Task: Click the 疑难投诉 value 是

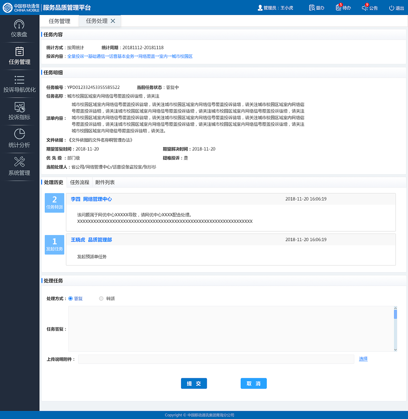Action: pos(186,158)
